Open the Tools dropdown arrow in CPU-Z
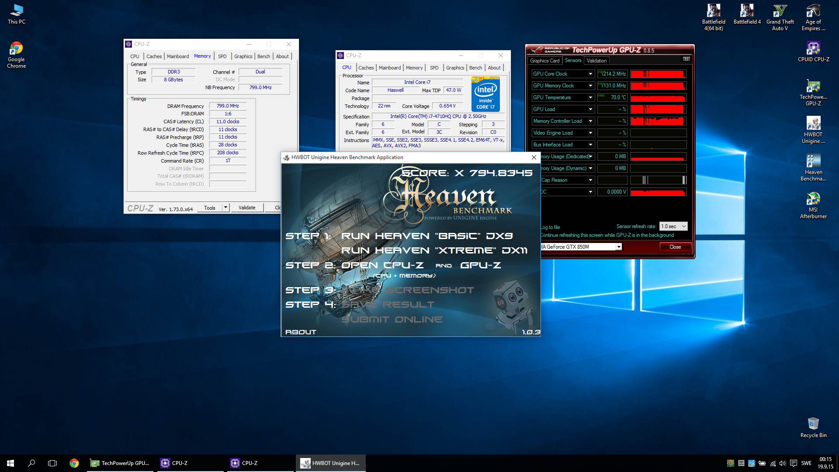The height and width of the screenshot is (472, 839). [225, 208]
